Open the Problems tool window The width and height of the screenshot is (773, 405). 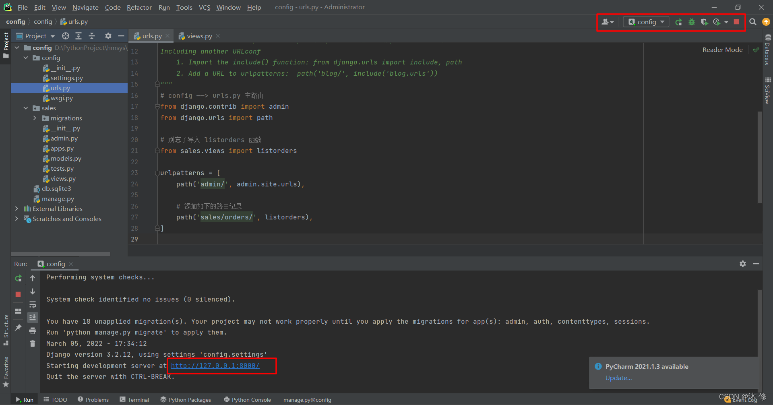(93, 399)
